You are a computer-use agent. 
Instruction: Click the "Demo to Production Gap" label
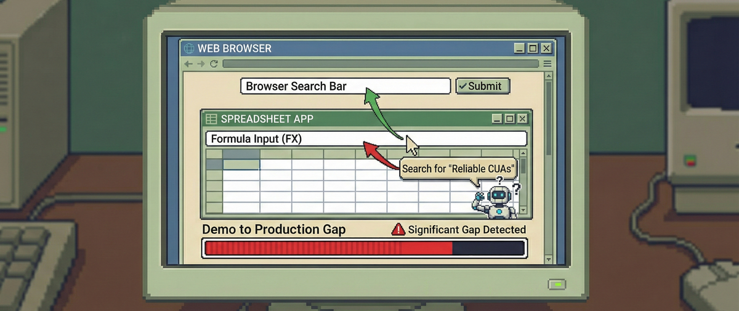[273, 230]
